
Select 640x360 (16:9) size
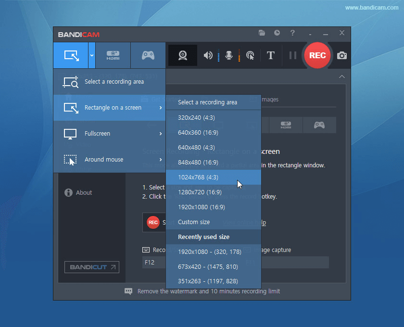[x=214, y=133]
